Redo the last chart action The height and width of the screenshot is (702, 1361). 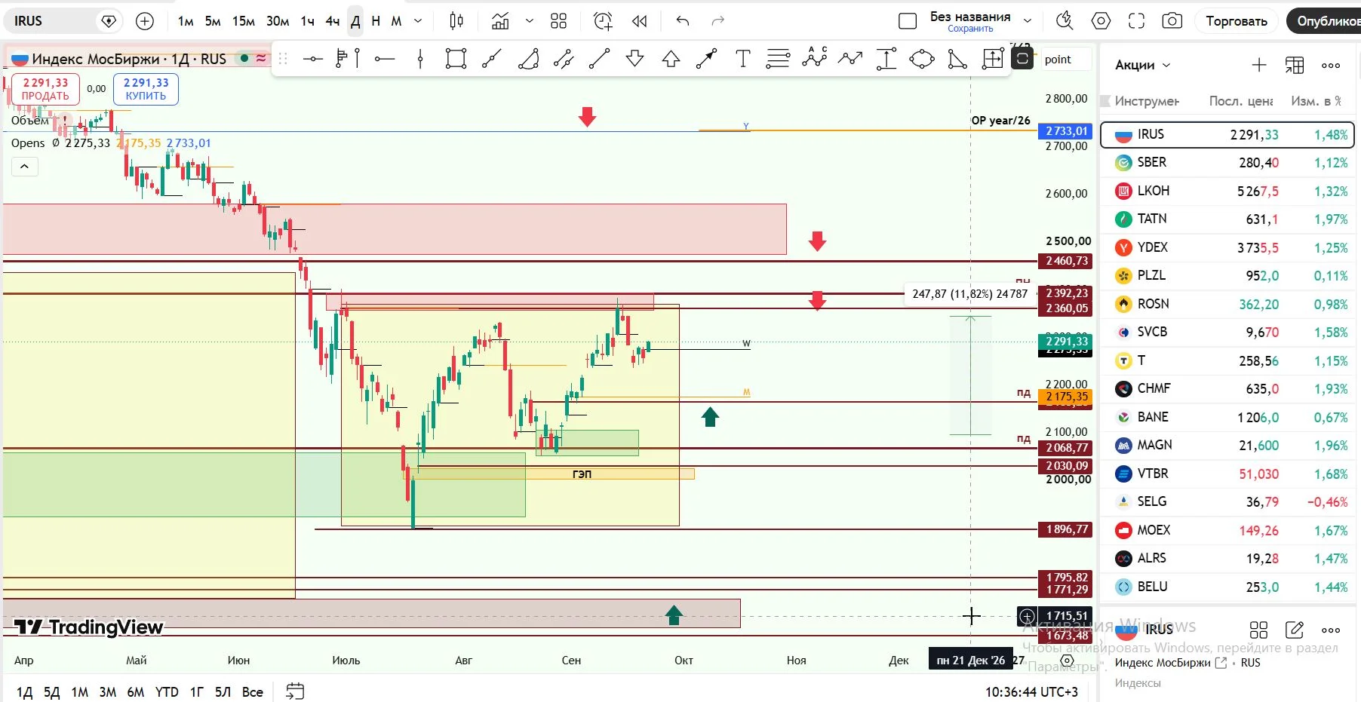[x=718, y=21]
